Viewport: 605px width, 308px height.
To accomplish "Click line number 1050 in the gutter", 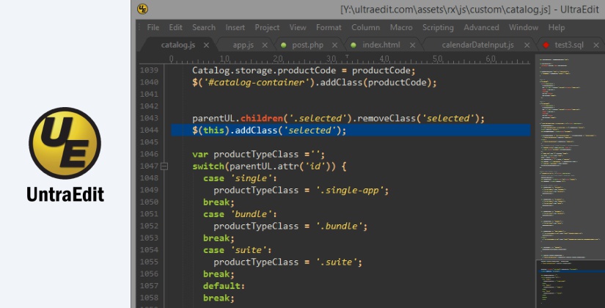I will pos(149,202).
